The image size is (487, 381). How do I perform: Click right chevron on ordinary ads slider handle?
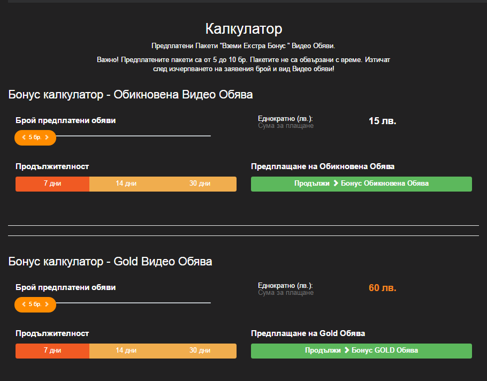(47, 138)
